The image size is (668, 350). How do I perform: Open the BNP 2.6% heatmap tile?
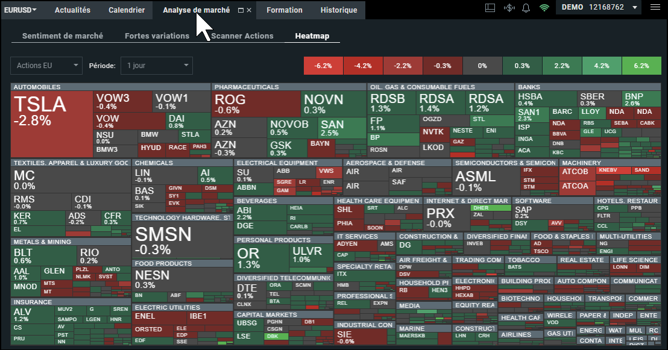[x=641, y=99]
